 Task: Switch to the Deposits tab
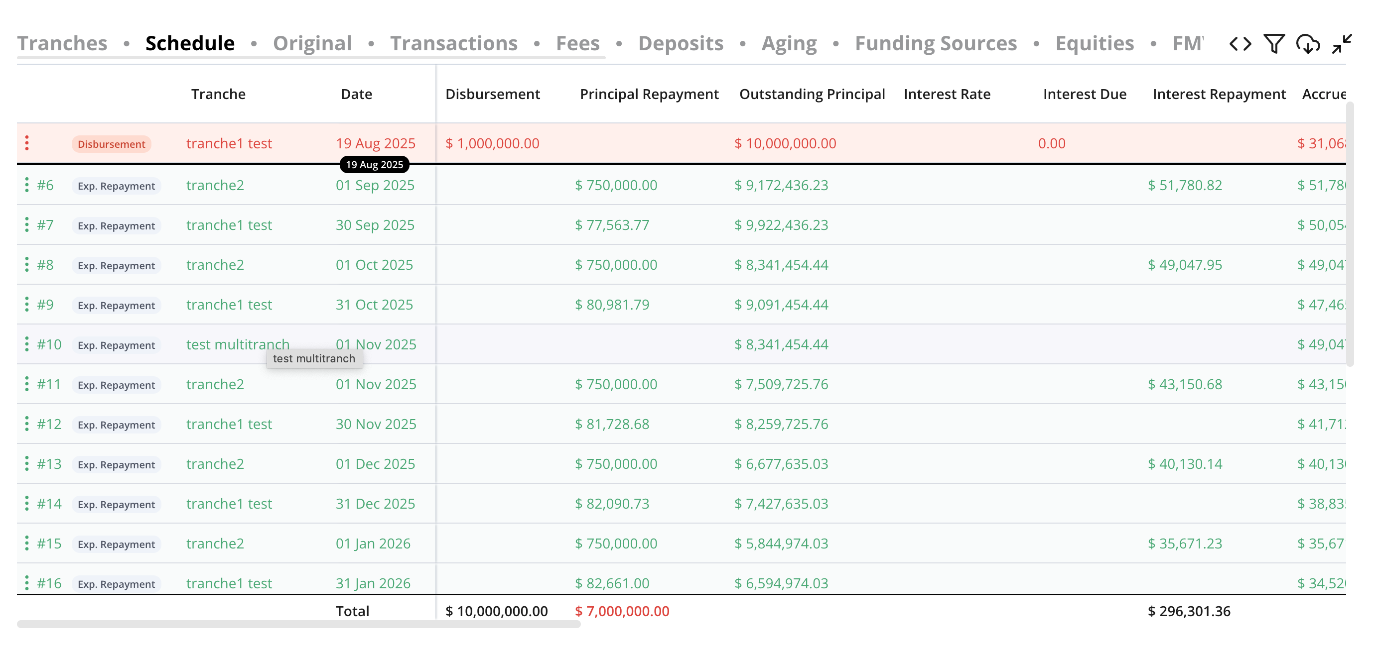681,43
